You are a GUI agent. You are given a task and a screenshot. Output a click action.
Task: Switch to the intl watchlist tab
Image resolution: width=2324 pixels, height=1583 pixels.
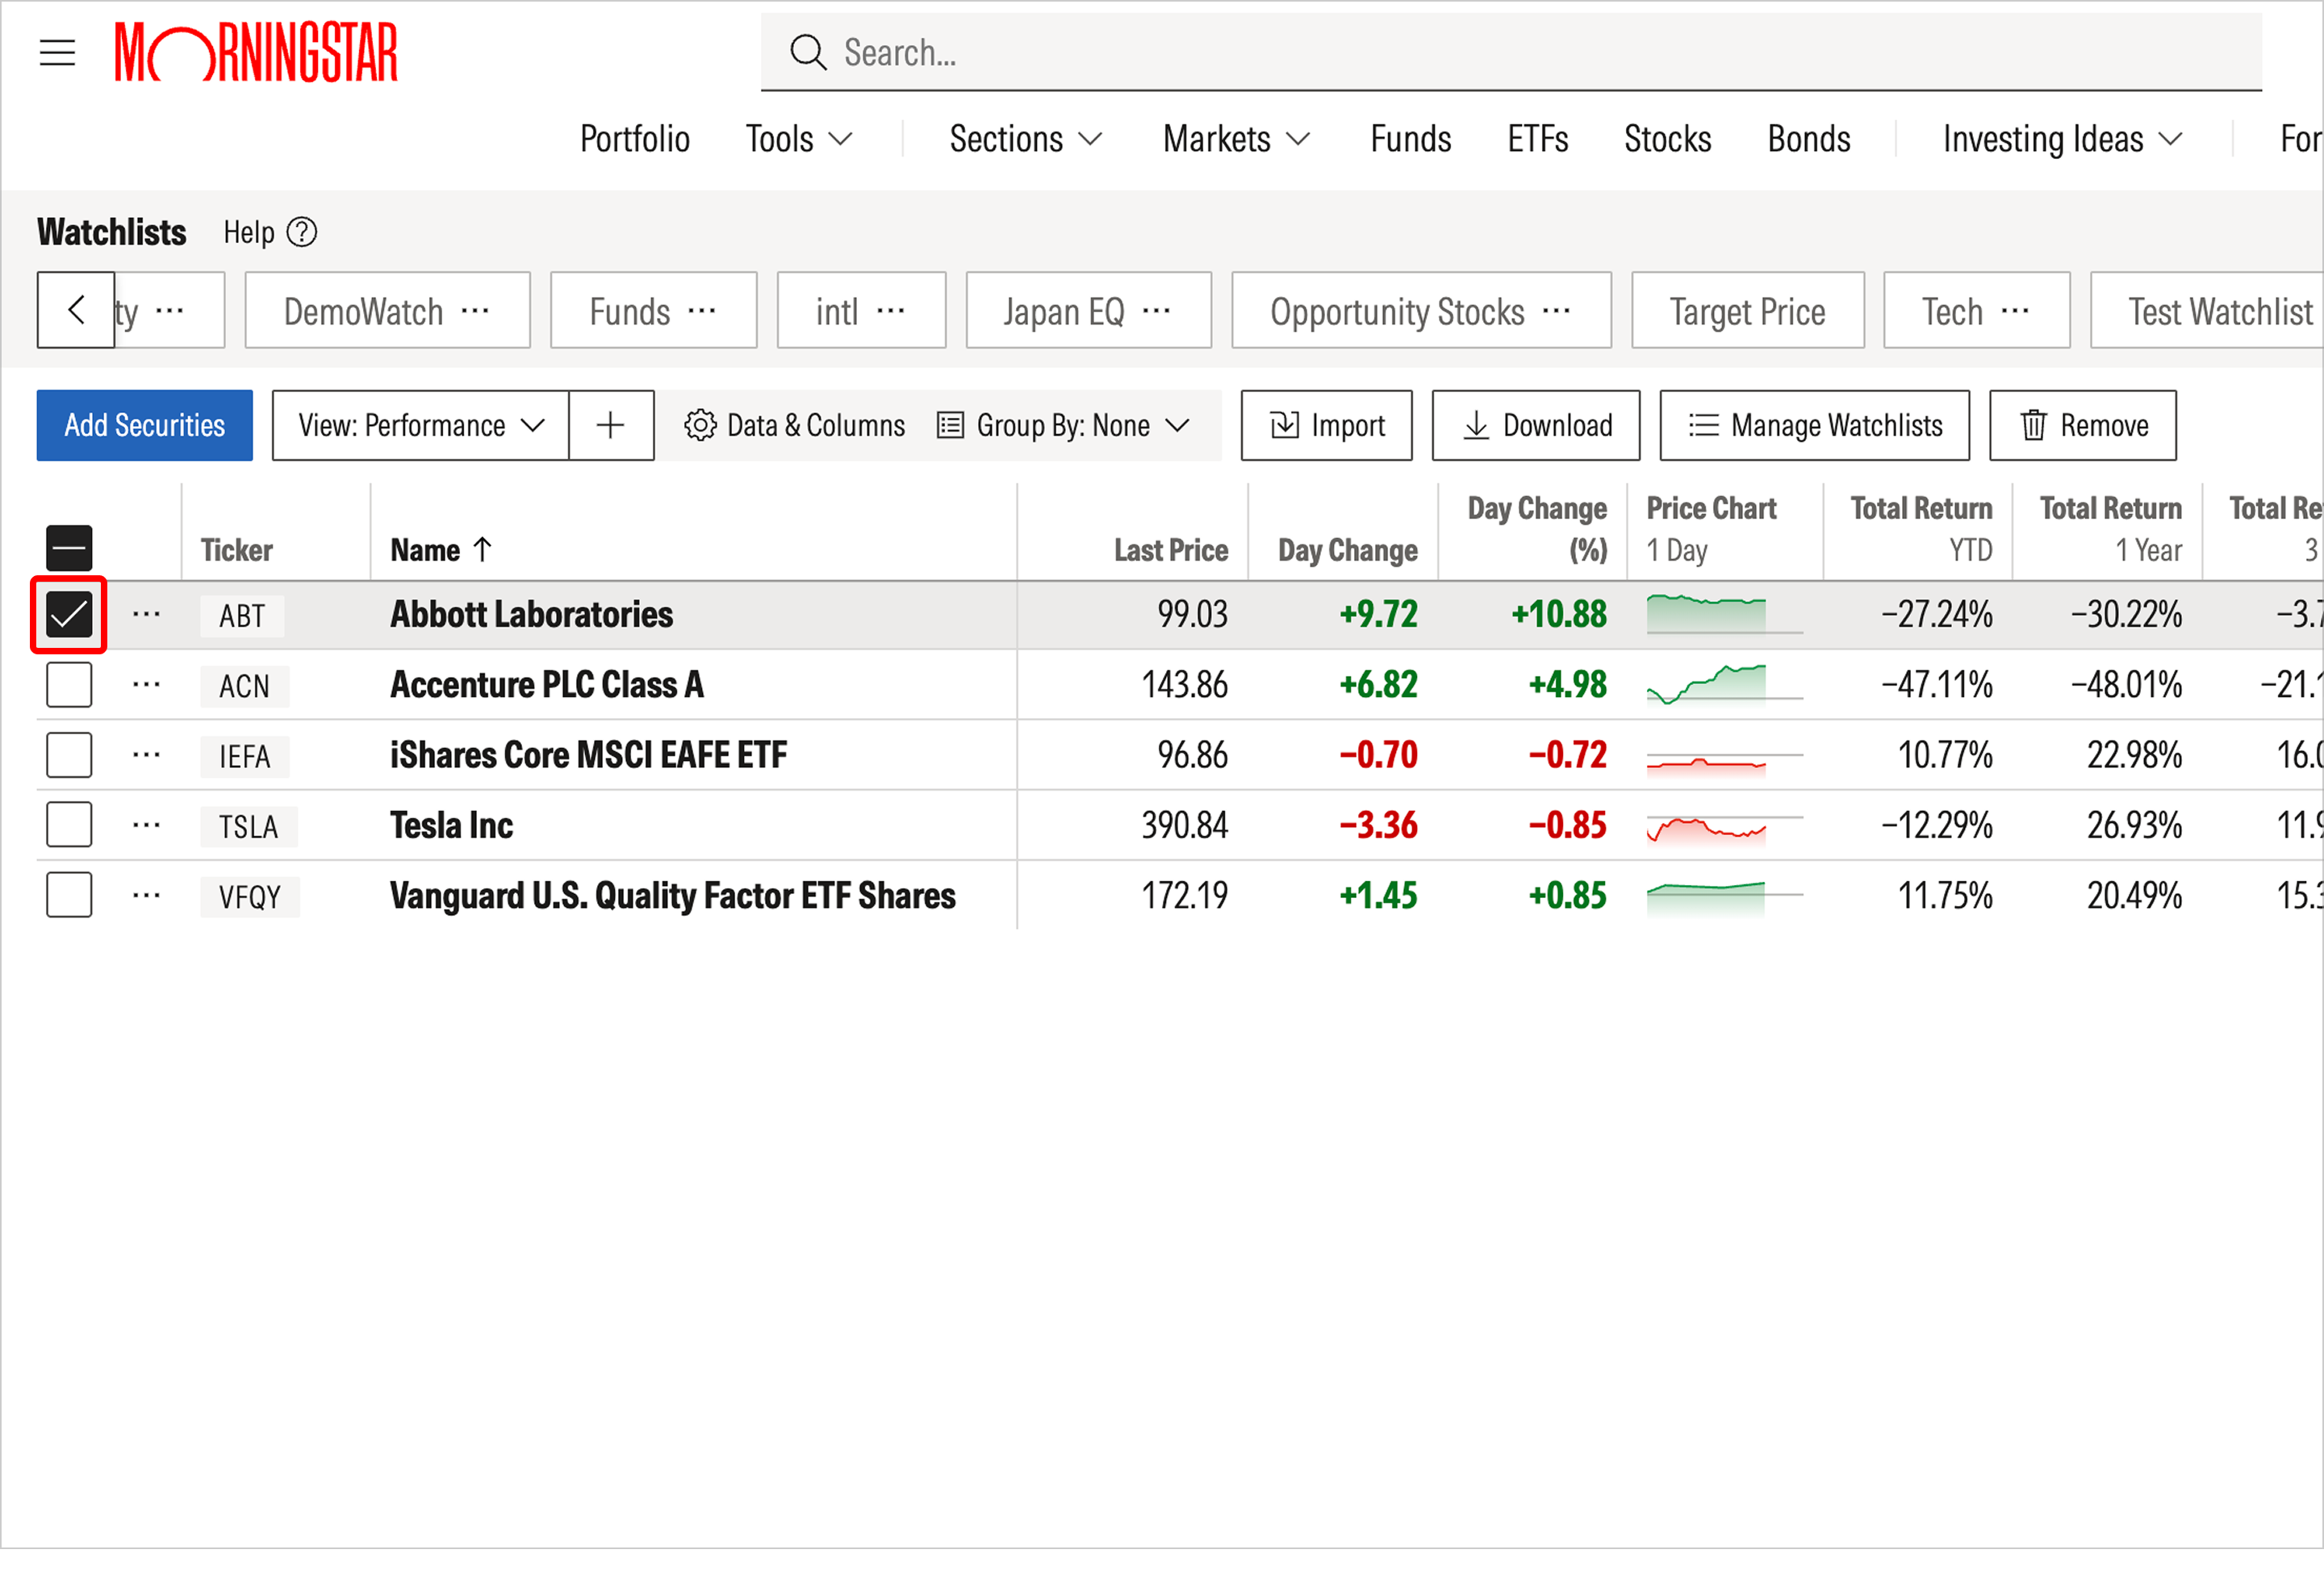point(861,311)
